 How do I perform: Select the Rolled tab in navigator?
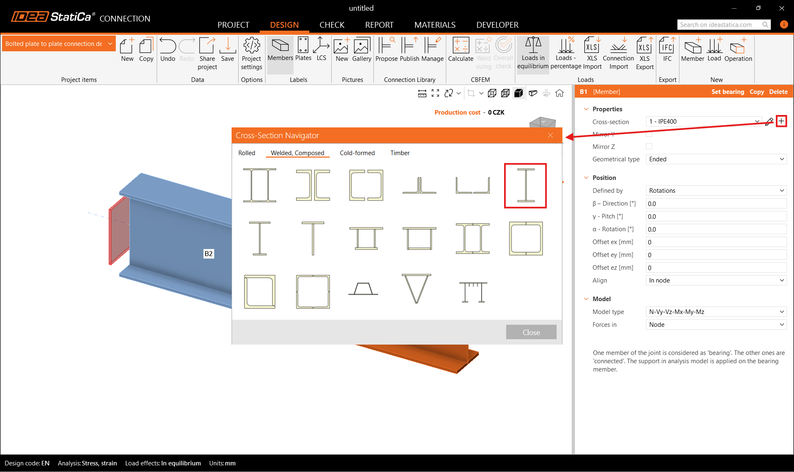(246, 153)
